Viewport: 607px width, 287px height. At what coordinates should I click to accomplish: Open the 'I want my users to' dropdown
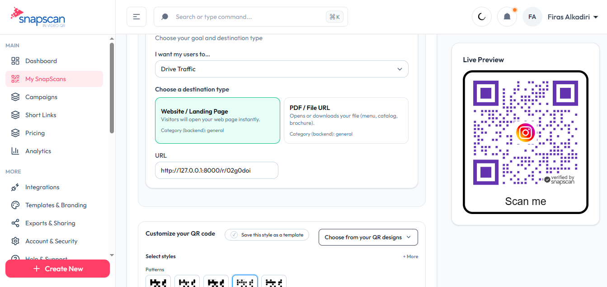(x=282, y=68)
